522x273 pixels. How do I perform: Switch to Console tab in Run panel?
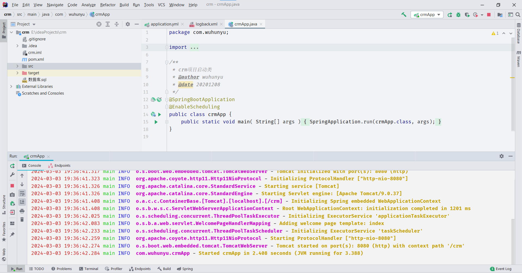[32, 166]
